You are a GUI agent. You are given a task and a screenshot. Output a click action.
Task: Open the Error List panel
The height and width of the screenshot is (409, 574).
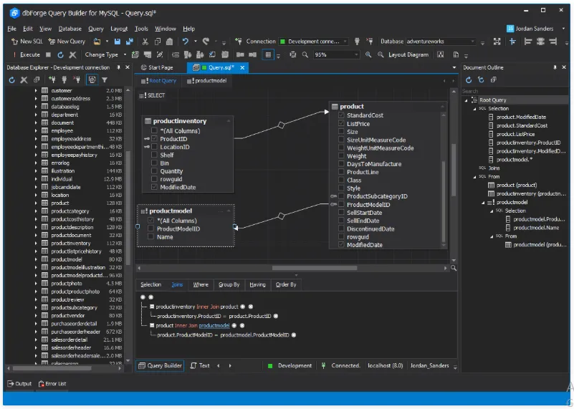point(52,384)
